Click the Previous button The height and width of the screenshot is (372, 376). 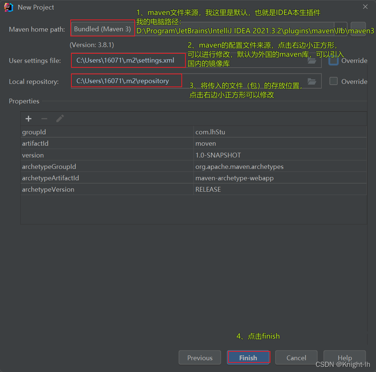[199, 357]
